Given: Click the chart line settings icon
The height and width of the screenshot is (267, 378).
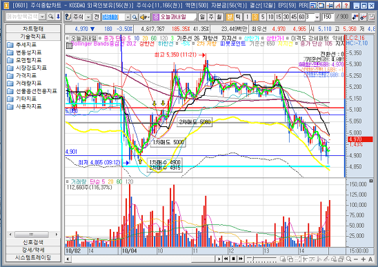Looking at the screenshot, I should 364,17.
